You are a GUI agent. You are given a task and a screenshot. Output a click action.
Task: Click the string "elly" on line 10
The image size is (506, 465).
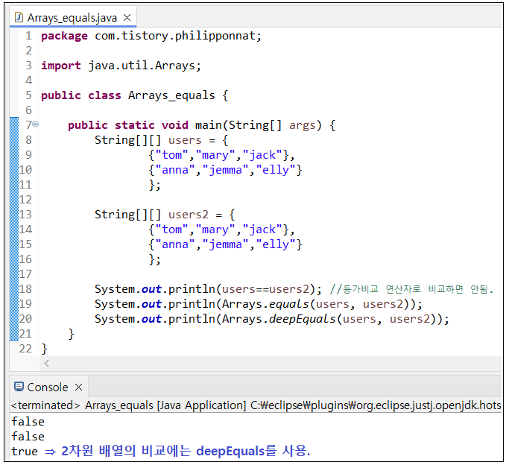[276, 170]
